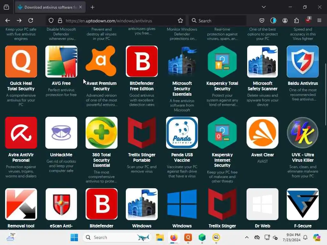Viewport: 327px width, 245px height.
Task: Show hidden system tray icons
Action: point(247,237)
